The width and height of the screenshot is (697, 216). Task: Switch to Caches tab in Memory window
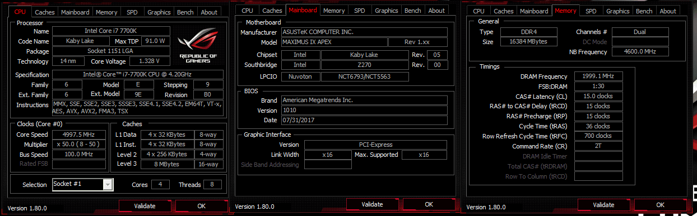pyautogui.click(x=504, y=11)
